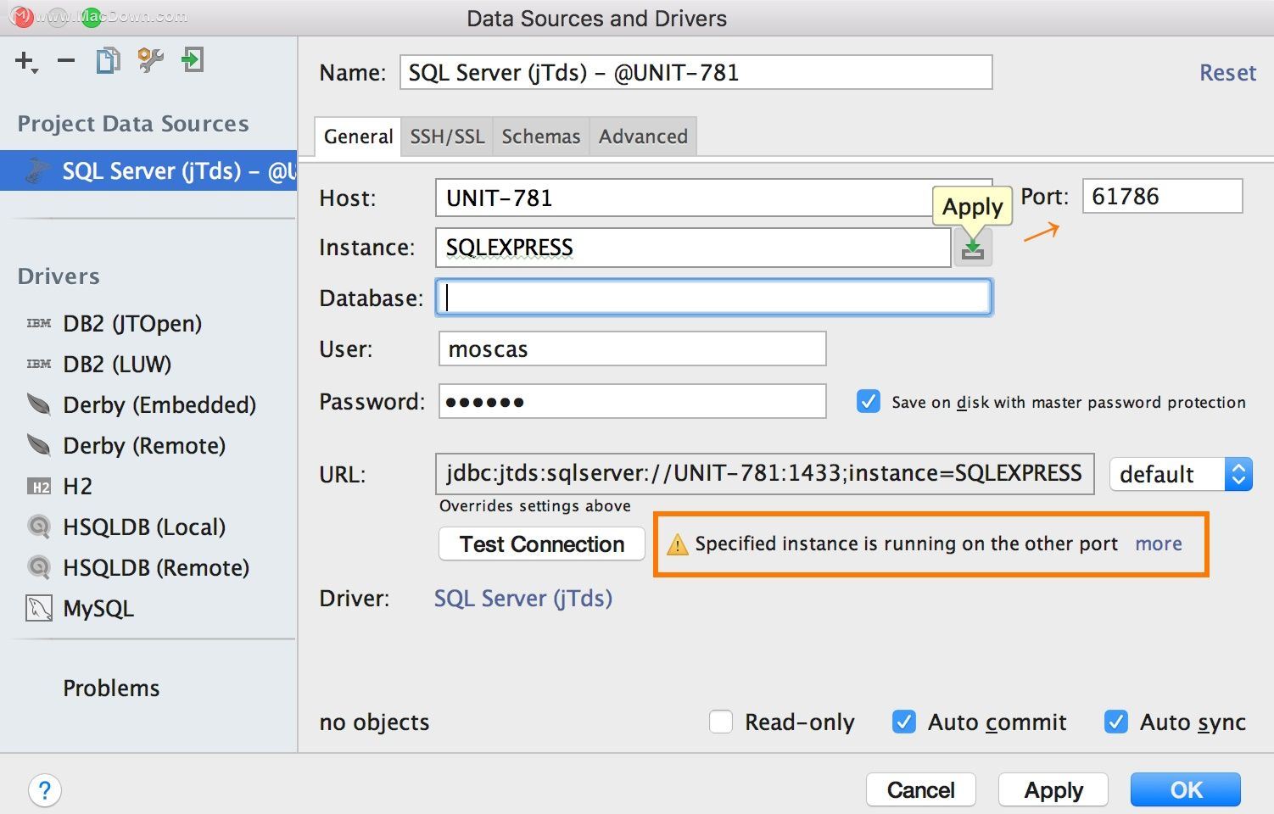
Task: Click into the Database input field
Action: tap(713, 298)
